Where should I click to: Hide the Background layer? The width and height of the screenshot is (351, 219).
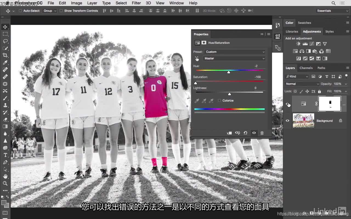287,121
